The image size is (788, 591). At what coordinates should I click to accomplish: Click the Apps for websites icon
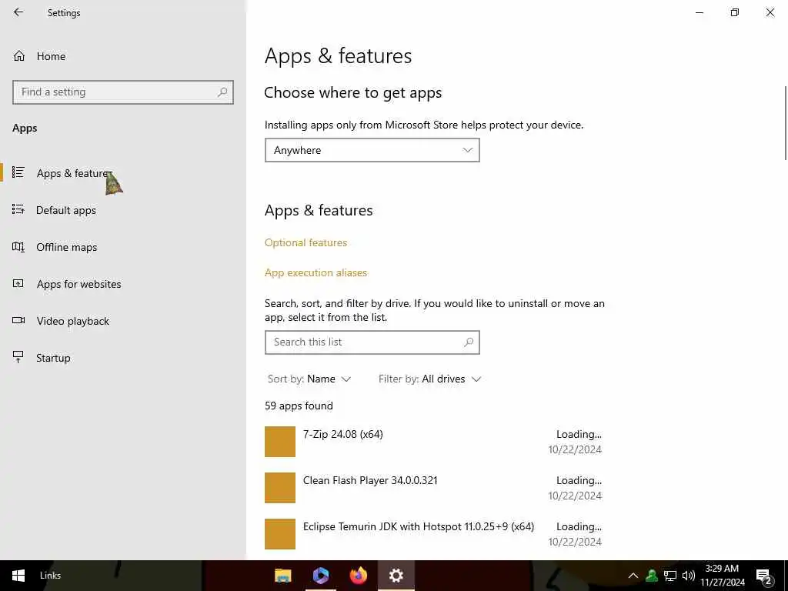(18, 283)
